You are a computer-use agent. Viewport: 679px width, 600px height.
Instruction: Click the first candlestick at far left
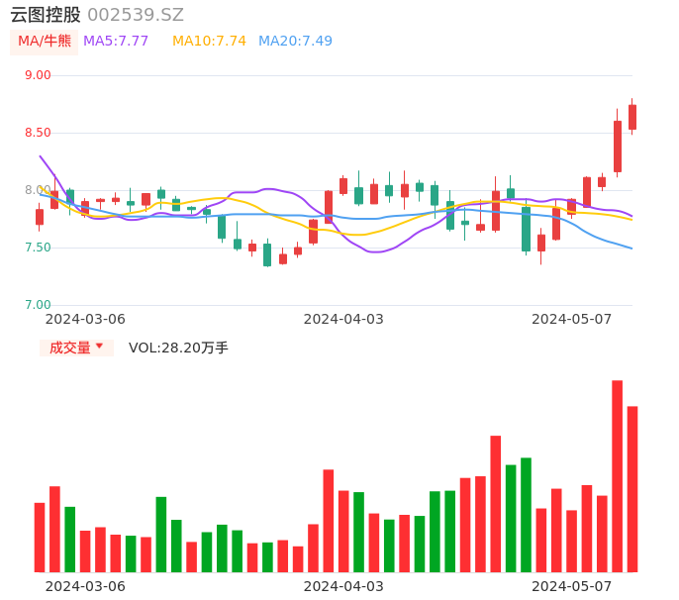[x=40, y=217]
